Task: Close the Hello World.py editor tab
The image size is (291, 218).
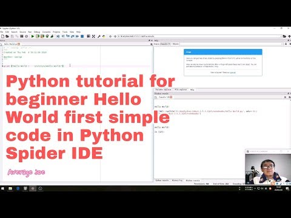Action: pos(19,44)
